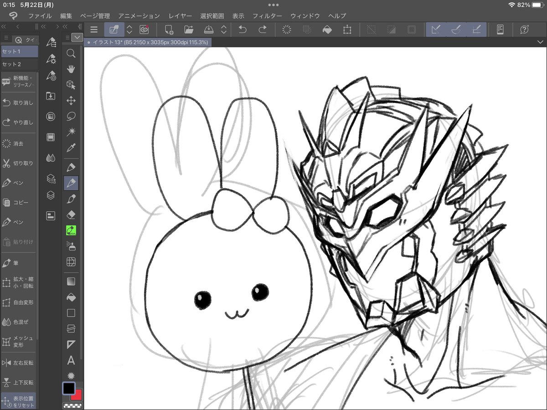Select the Brush tool below the pencil
Image resolution: width=547 pixels, height=410 pixels.
click(x=71, y=199)
